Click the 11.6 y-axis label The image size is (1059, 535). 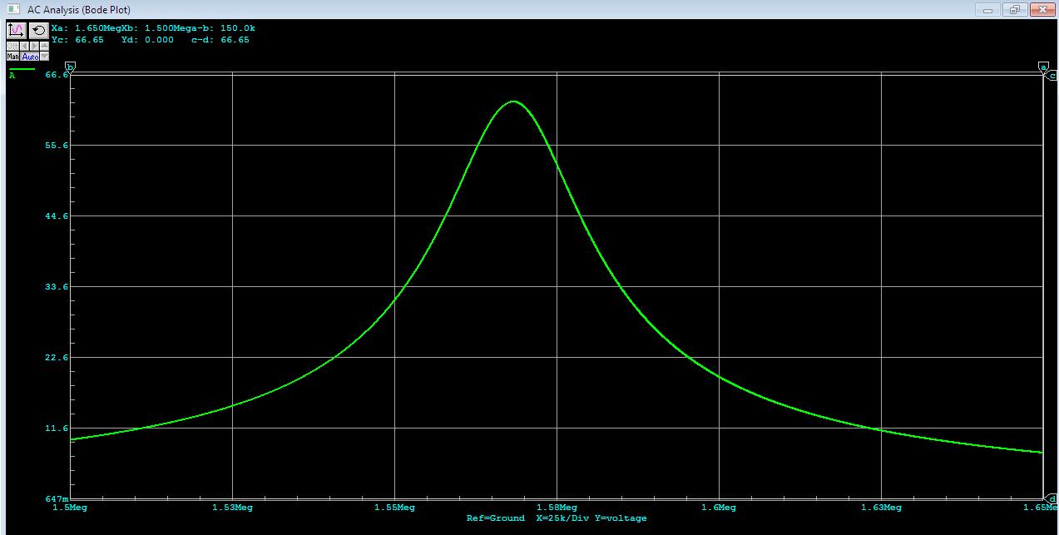click(57, 428)
